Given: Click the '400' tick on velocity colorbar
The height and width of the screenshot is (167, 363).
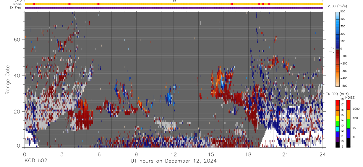Looking at the screenshot, I should point(343,19).
